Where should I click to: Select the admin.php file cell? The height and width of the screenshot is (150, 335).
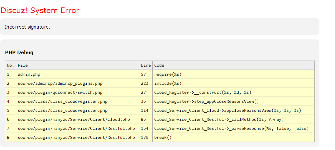pos(29,74)
